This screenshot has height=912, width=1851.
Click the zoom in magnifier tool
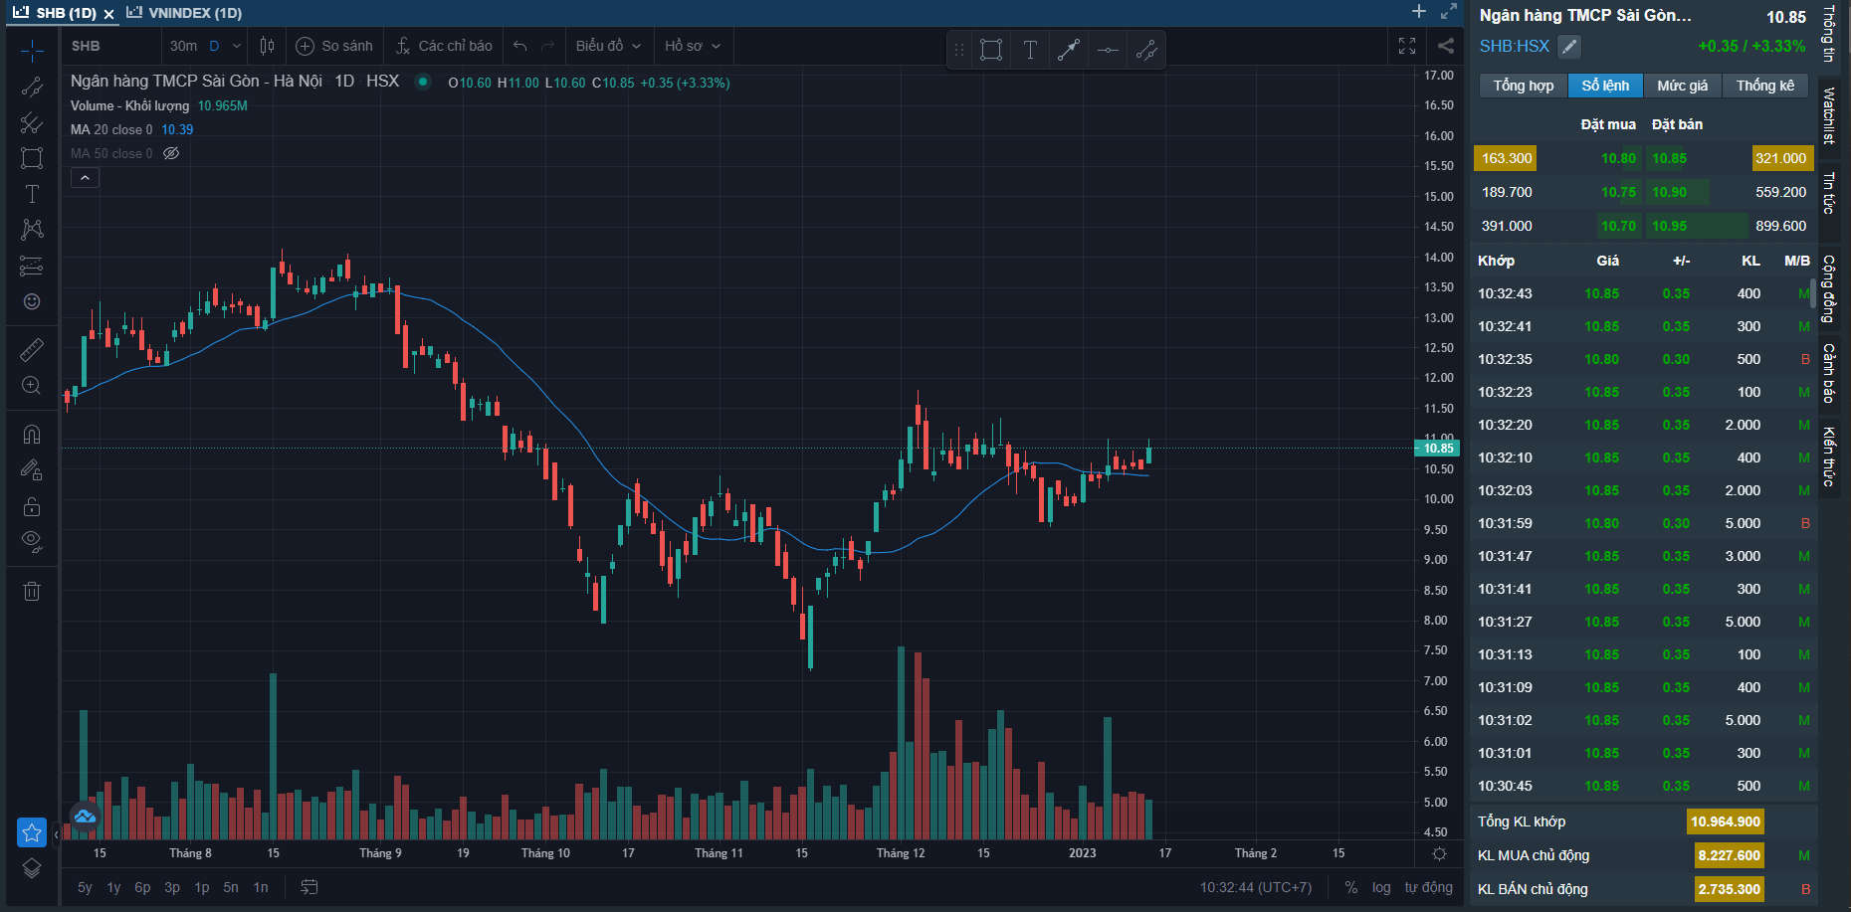click(x=32, y=386)
